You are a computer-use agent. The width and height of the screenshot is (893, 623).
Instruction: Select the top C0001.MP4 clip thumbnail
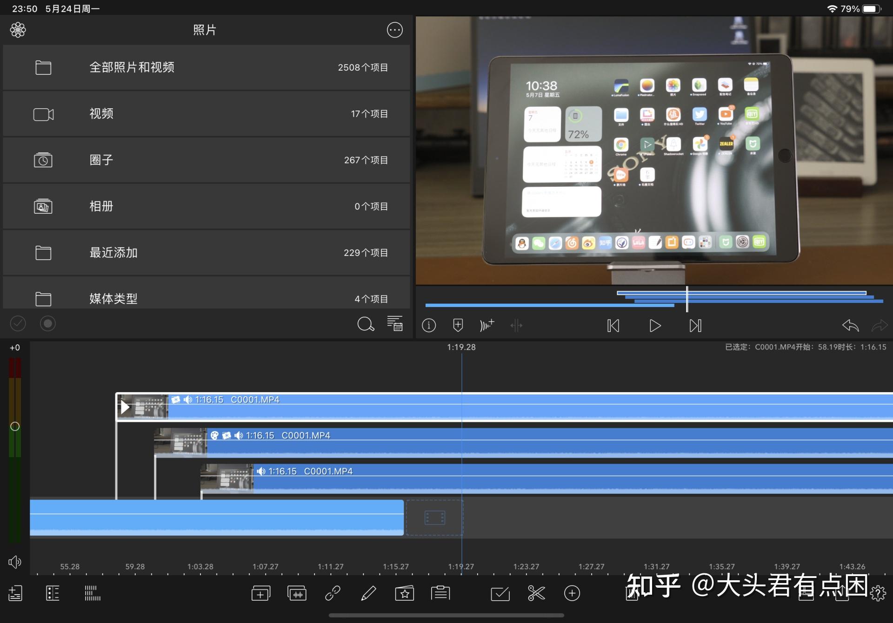coord(142,407)
